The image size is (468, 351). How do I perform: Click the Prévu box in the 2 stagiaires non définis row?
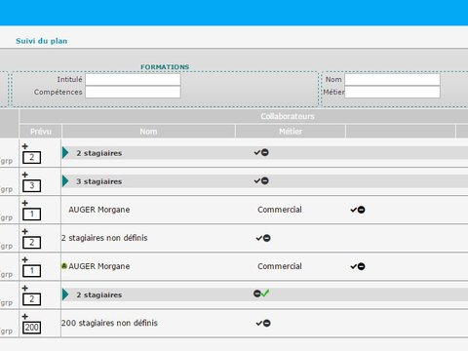31,243
